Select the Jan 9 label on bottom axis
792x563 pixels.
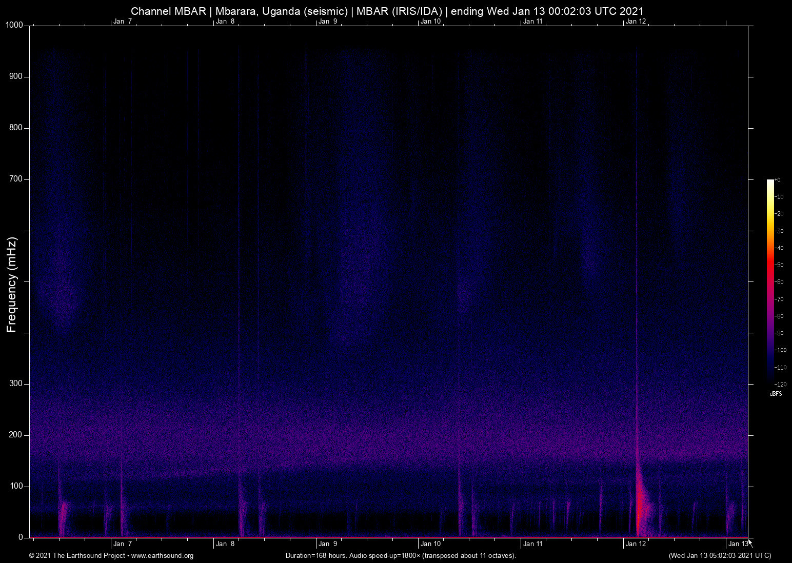pyautogui.click(x=327, y=544)
